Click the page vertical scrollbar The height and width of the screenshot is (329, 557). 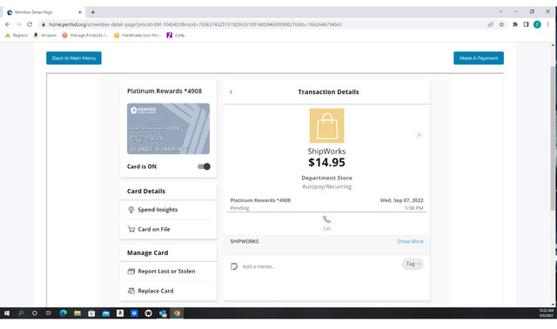(553, 138)
